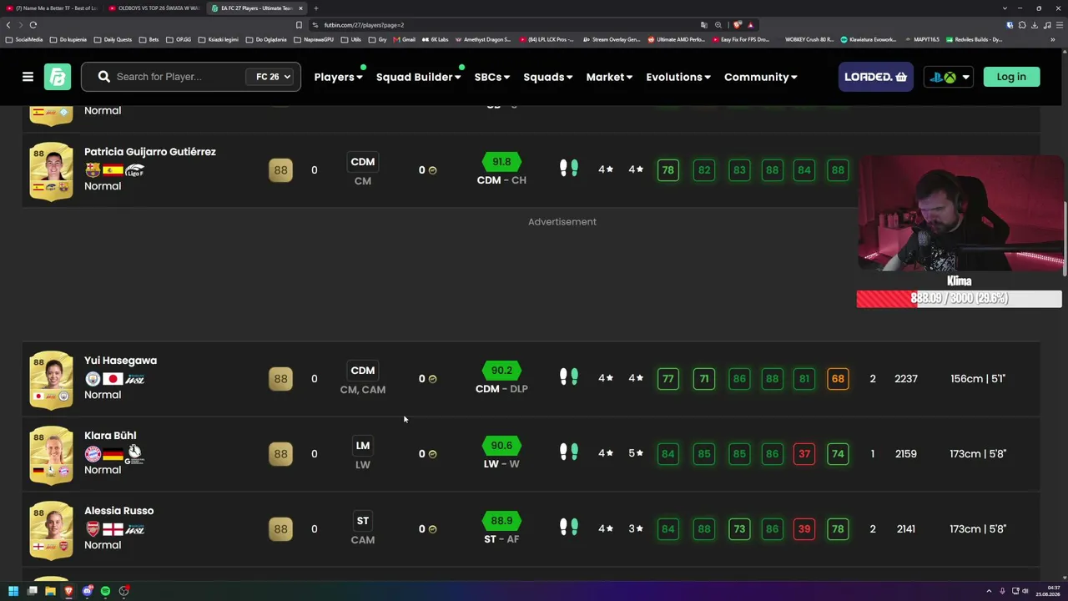Open the hamburger menu icon
The height and width of the screenshot is (601, 1068).
(28, 77)
